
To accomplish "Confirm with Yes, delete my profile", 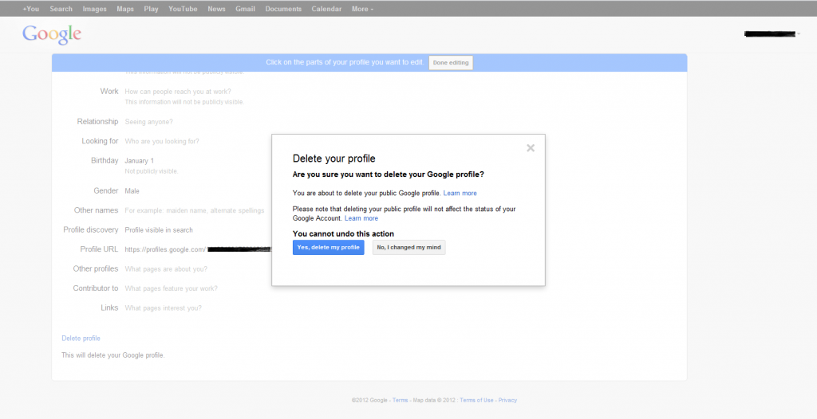I will [x=328, y=247].
